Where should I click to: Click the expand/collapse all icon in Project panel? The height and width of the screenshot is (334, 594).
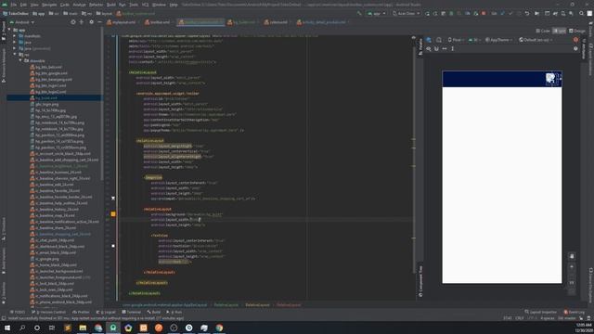[x=82, y=22]
